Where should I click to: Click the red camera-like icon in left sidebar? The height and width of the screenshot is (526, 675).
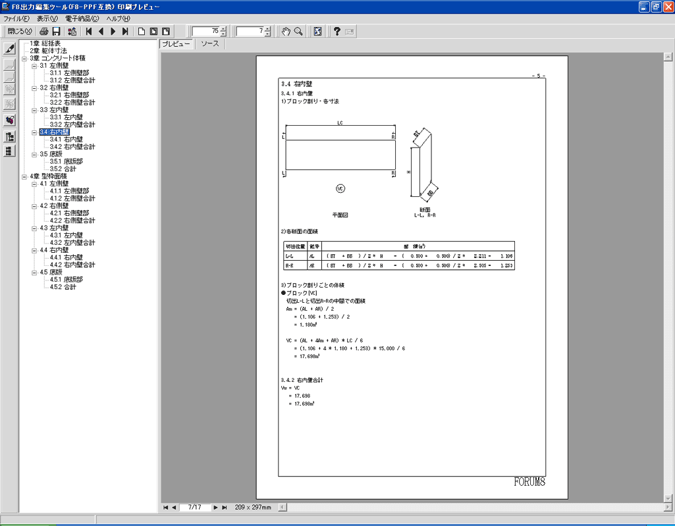point(9,120)
